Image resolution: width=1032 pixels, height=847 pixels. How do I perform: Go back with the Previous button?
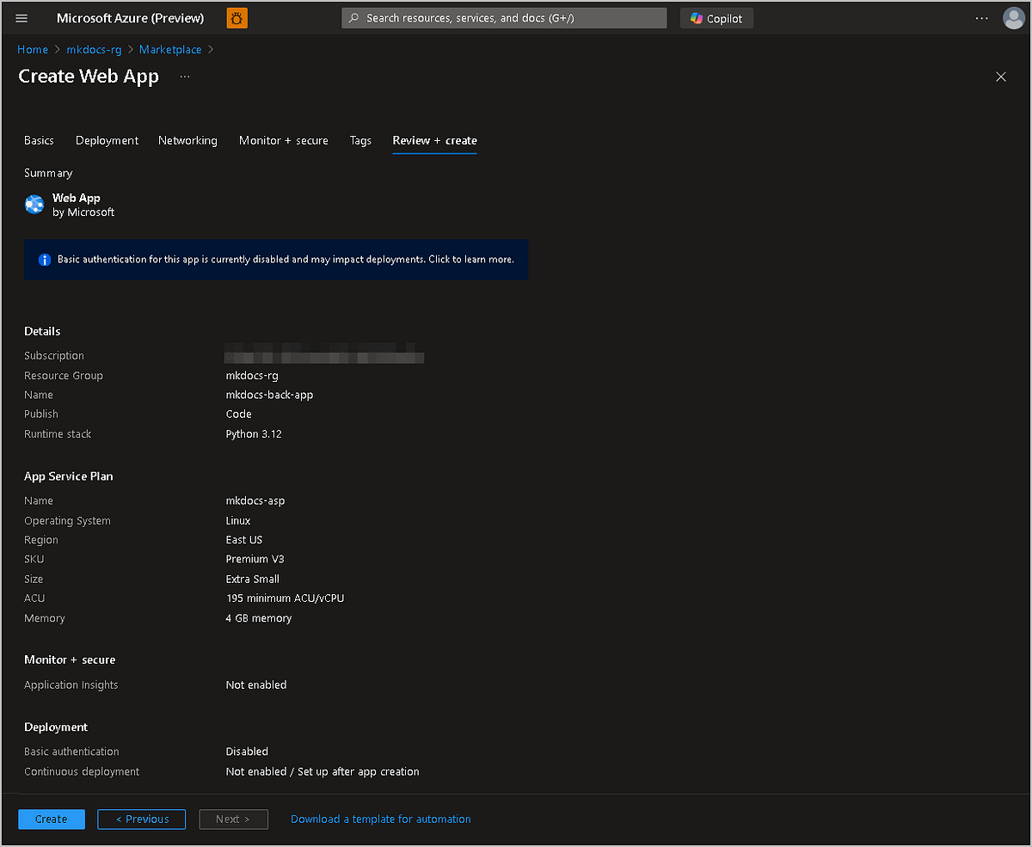(x=142, y=819)
